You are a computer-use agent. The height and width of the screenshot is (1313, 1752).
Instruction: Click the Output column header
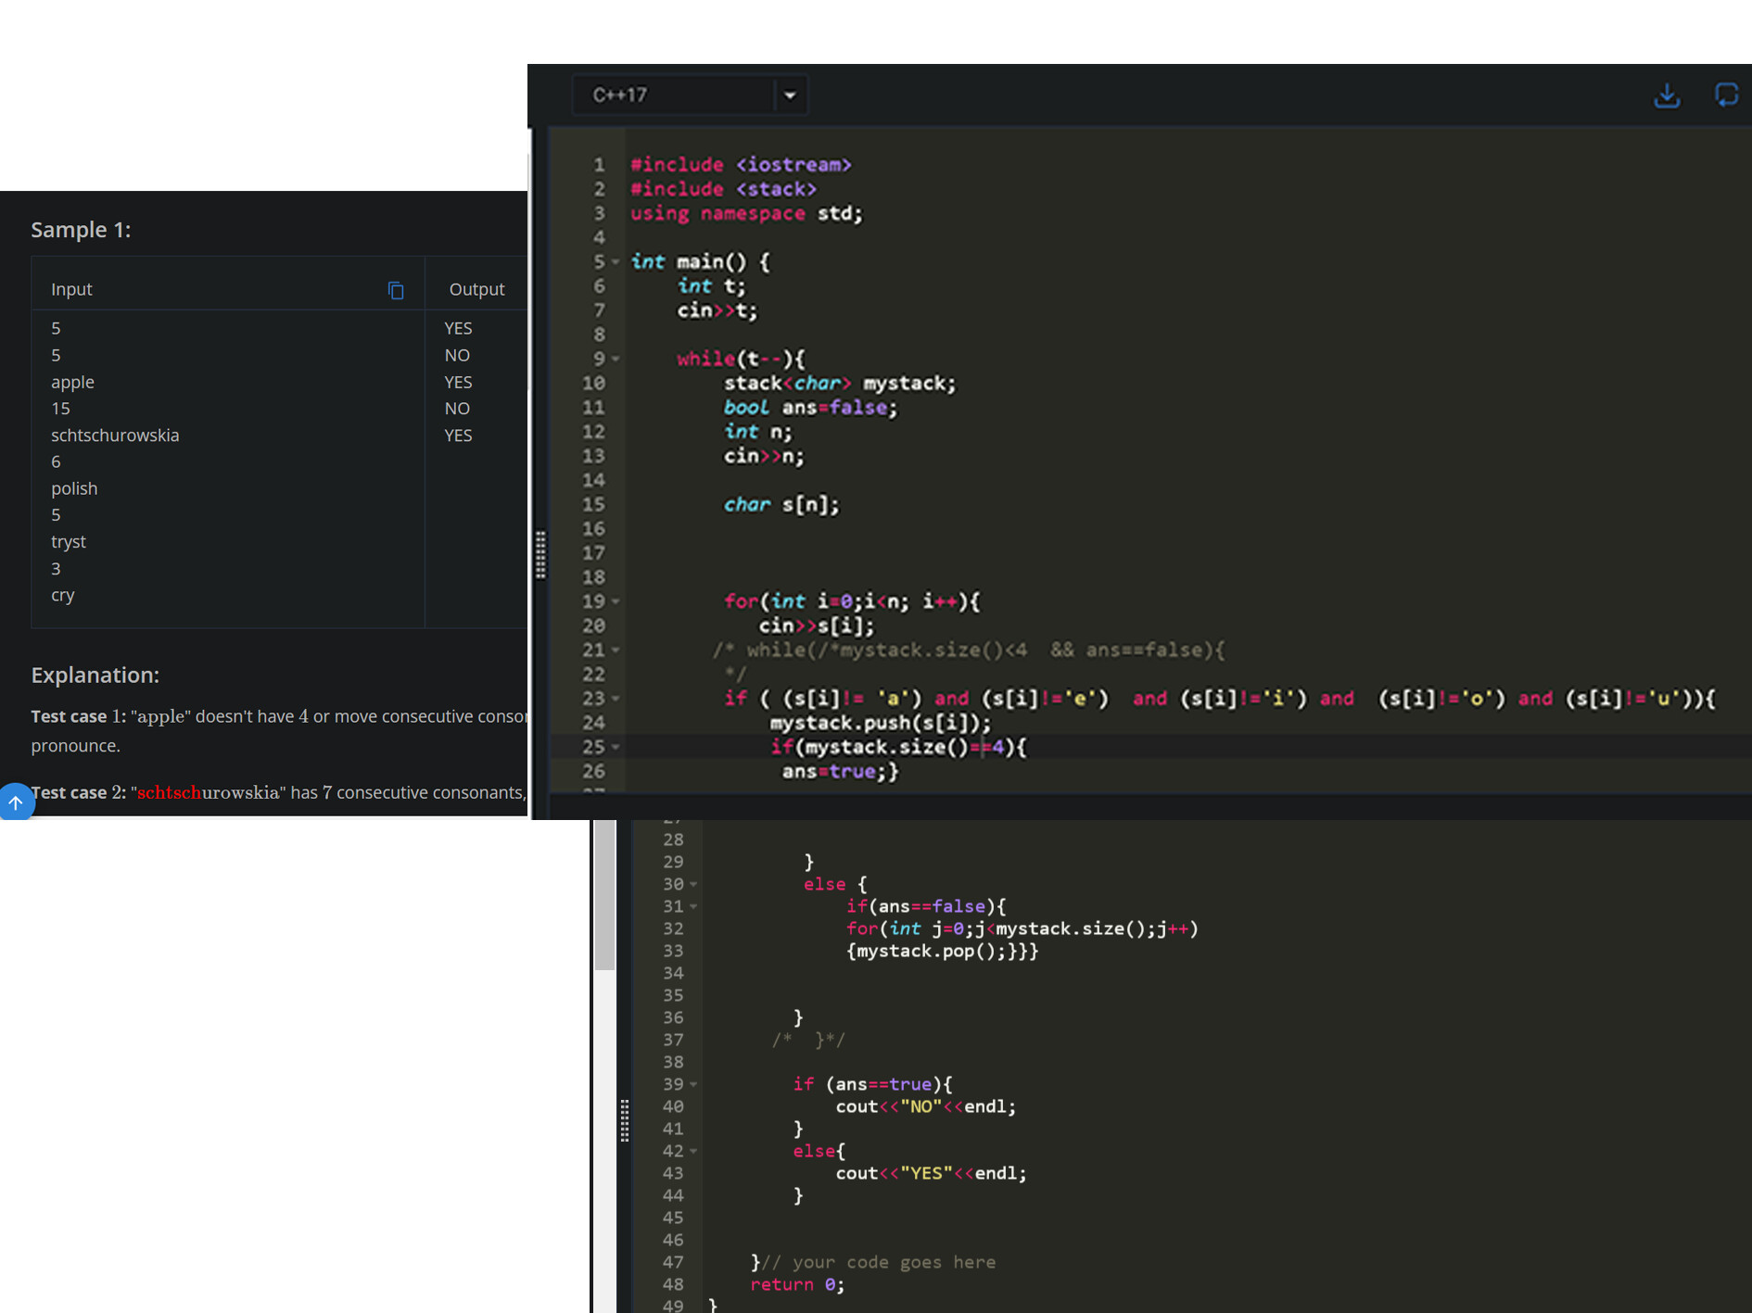476,289
